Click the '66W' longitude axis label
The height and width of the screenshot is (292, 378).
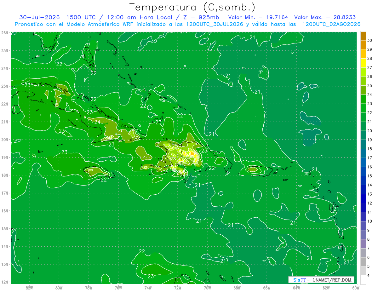pyautogui.click(x=266, y=288)
